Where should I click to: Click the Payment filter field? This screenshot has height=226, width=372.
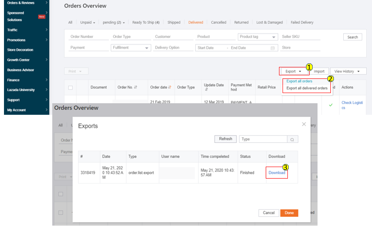point(89,47)
